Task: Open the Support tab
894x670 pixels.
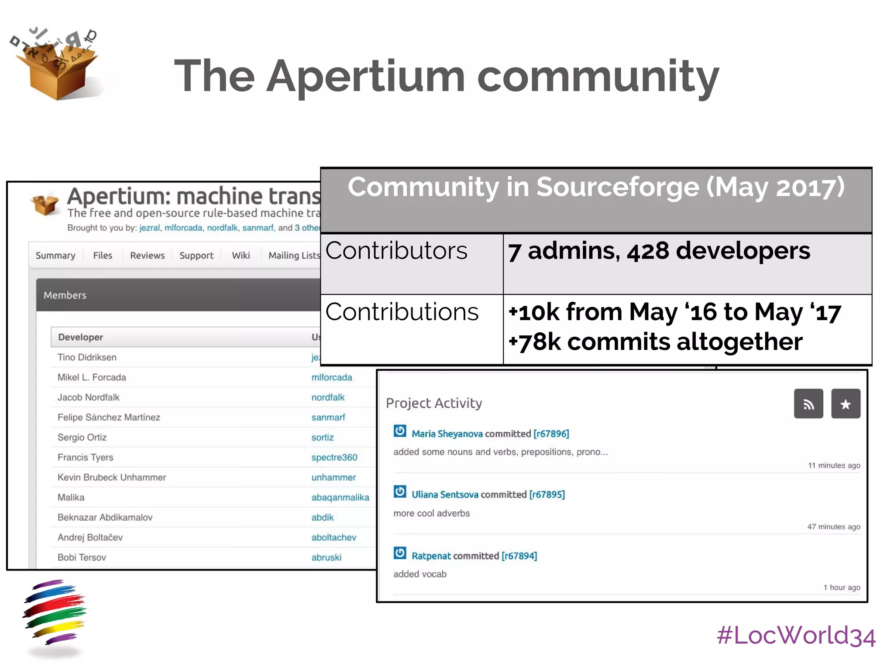Action: tap(196, 256)
